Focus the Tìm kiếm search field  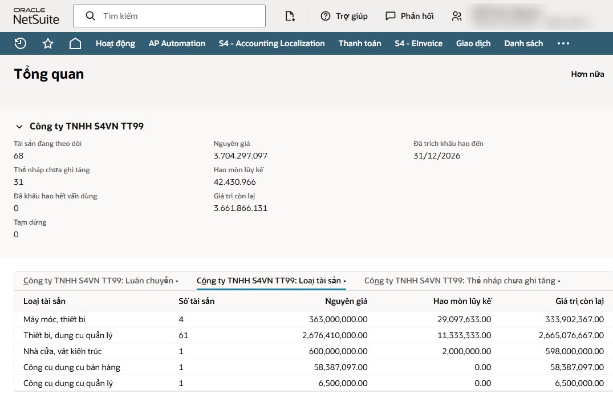click(169, 16)
